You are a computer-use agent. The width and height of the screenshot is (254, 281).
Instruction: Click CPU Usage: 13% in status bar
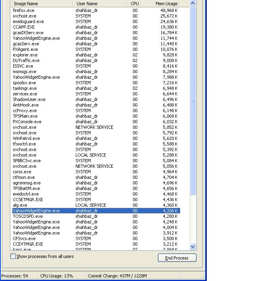[x=57, y=275]
